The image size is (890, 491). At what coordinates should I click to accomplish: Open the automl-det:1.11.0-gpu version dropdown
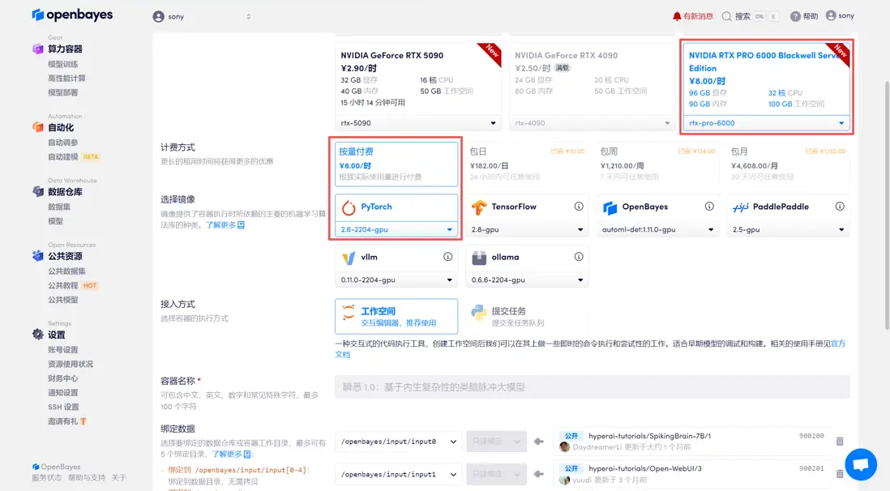pyautogui.click(x=657, y=229)
